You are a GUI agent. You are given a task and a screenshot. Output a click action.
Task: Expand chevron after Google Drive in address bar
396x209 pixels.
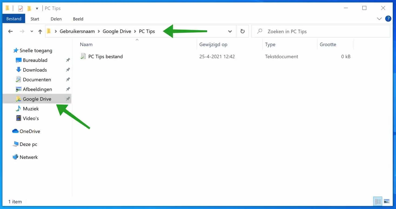click(135, 32)
